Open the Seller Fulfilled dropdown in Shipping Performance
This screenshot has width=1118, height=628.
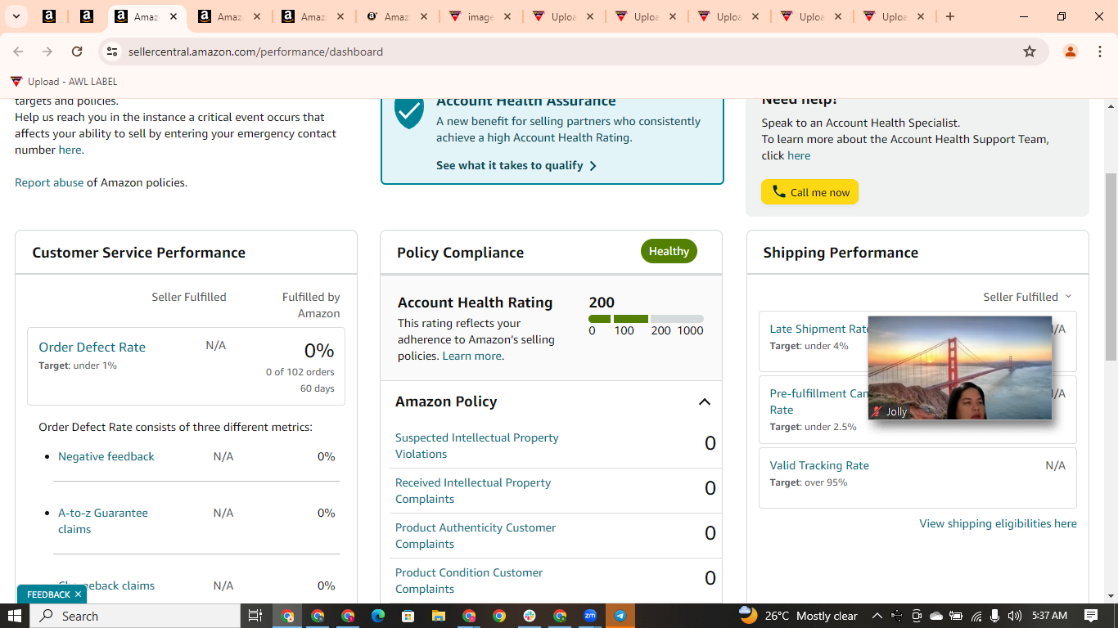1027,297
